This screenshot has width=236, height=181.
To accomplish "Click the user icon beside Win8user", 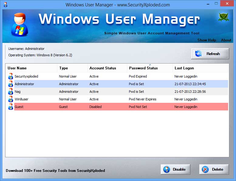I will pyautogui.click(x=11, y=99).
